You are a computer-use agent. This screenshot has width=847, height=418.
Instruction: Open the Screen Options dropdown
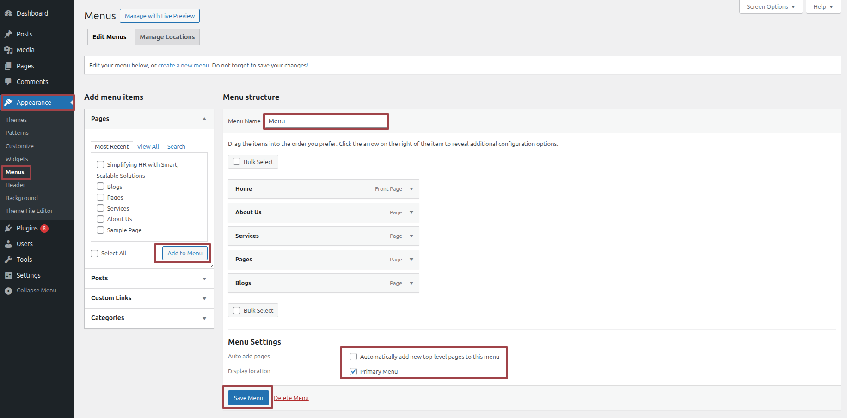point(770,7)
